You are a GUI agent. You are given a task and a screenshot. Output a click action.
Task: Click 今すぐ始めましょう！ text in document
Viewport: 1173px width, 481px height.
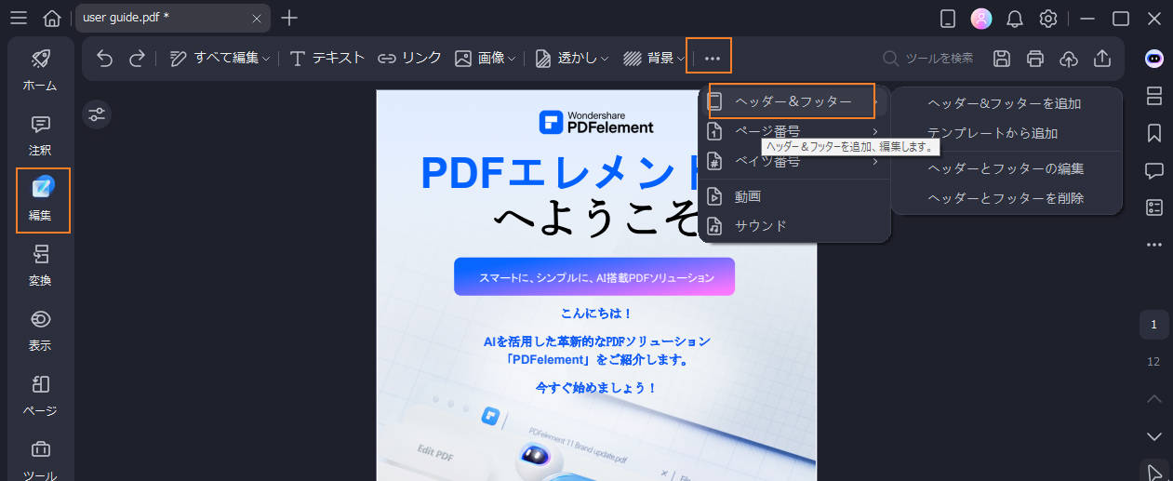(596, 387)
